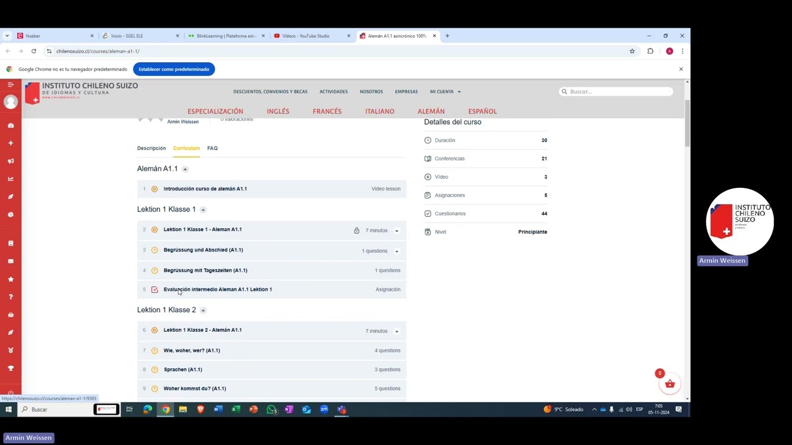The height and width of the screenshot is (445, 792).
Task: Click the lock icon on Lektion 1 Klasse 1
Action: click(x=356, y=231)
